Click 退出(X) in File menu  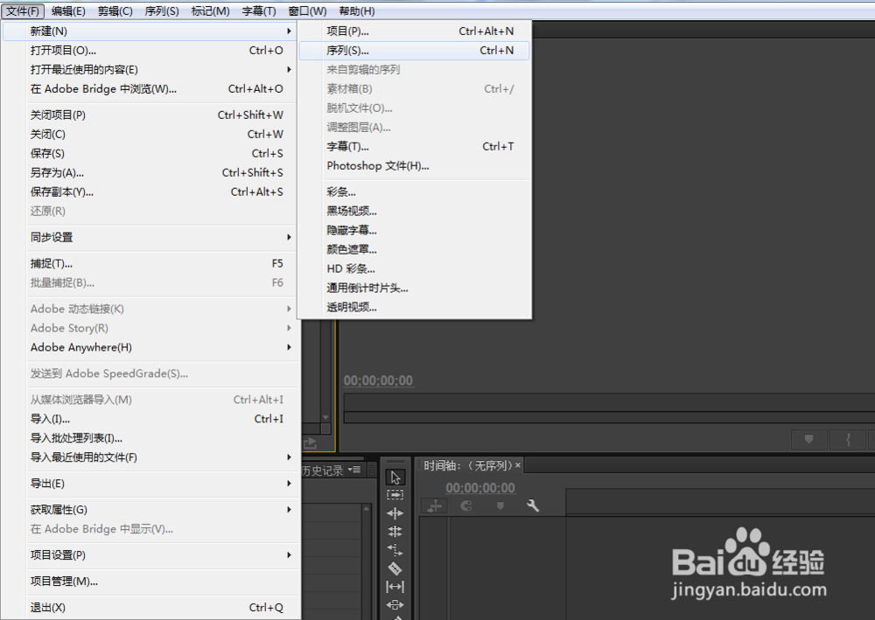150,608
